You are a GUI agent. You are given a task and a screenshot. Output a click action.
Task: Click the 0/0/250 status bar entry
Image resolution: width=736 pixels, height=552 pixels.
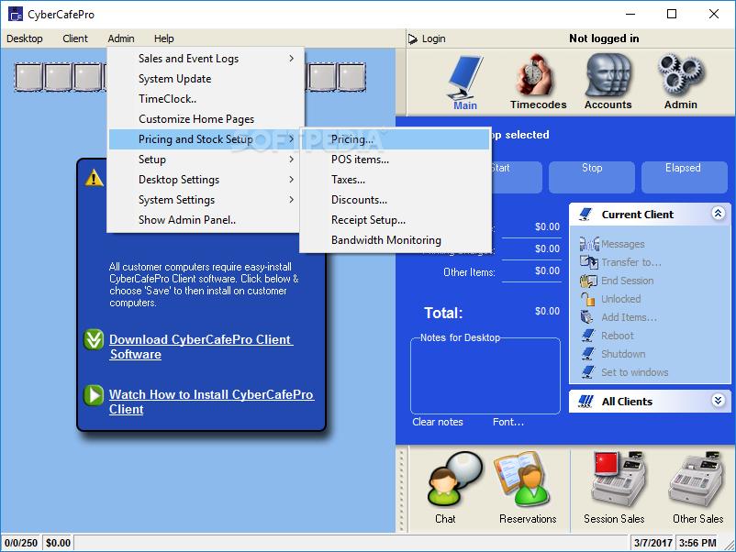21,543
